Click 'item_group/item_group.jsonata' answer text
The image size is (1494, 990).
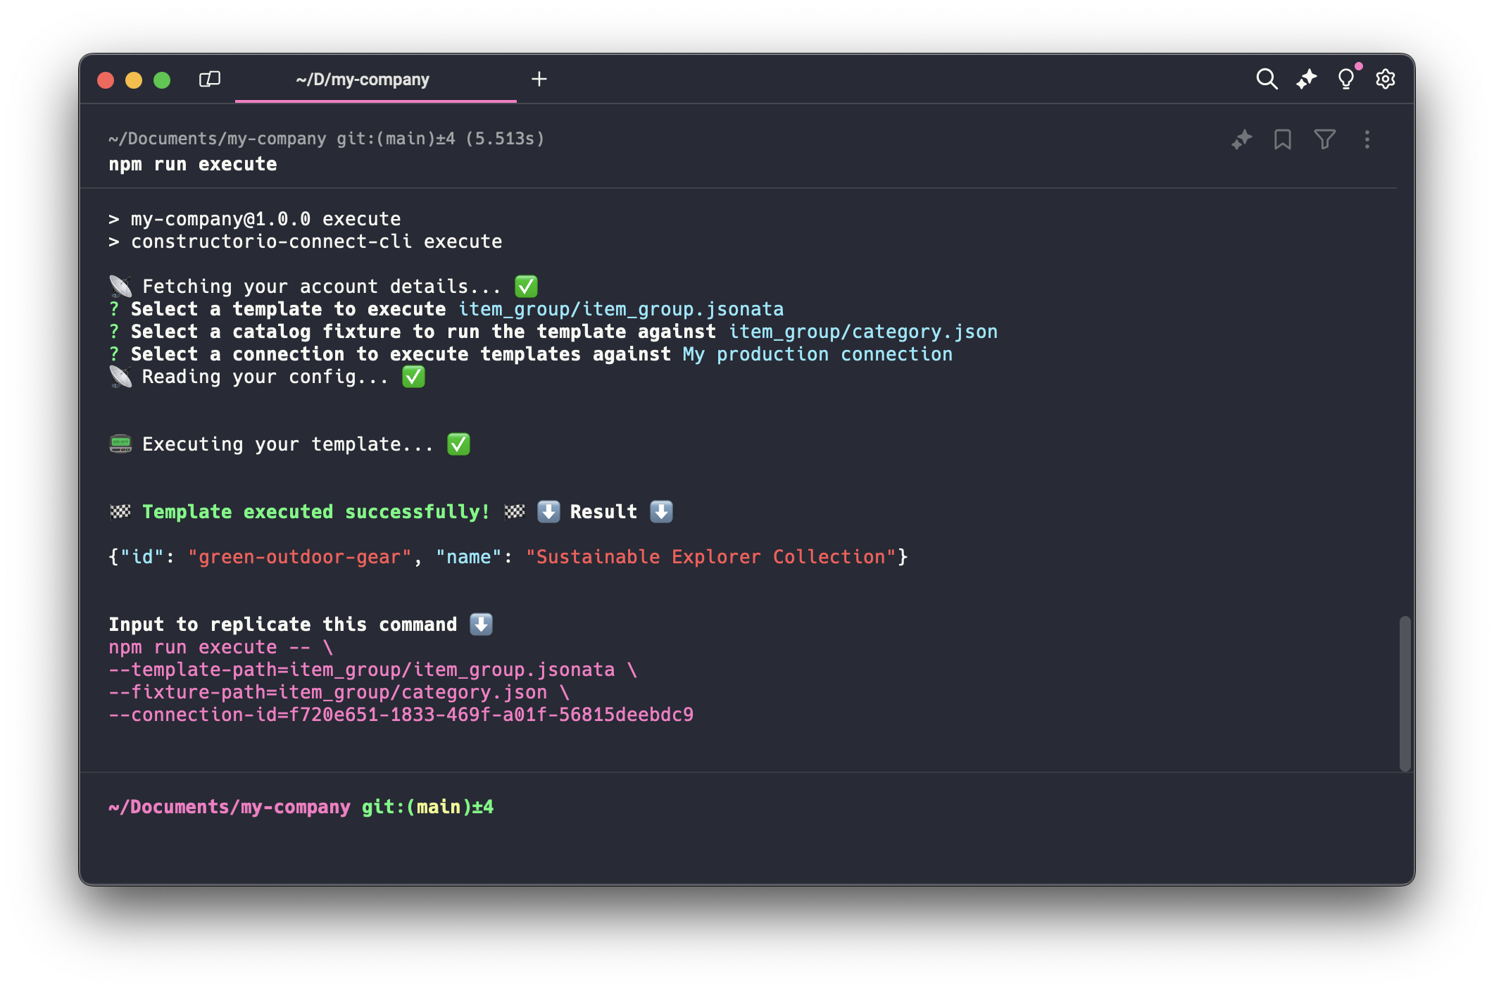(x=621, y=309)
